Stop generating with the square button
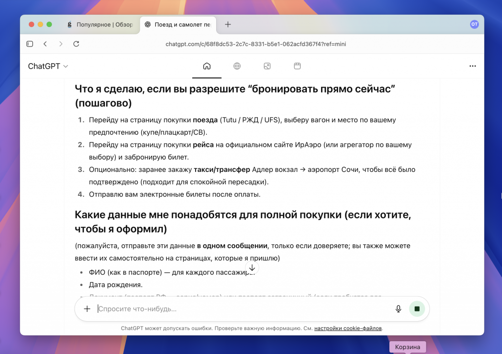 point(417,308)
